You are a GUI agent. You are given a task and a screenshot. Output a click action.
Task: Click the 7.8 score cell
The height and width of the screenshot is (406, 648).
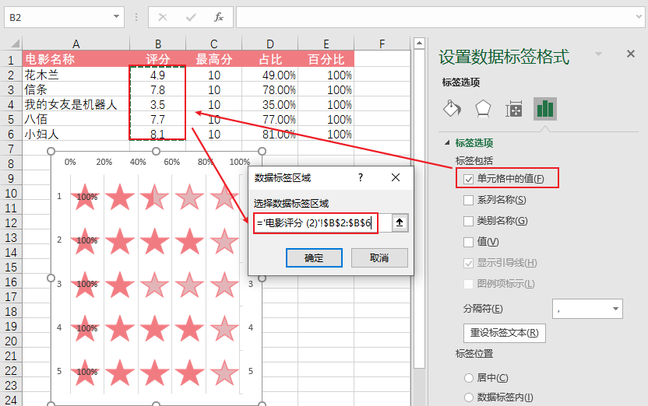click(x=158, y=89)
